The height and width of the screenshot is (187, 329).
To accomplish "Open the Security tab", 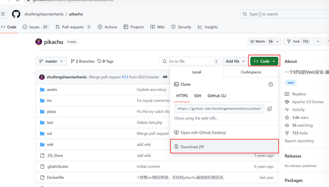I will click(181, 27).
